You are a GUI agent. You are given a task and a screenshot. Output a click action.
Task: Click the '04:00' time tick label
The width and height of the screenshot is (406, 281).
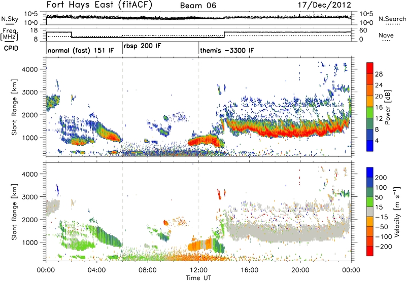tap(96, 270)
